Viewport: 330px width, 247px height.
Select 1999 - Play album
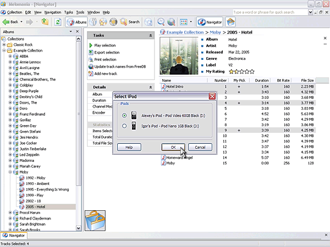tap(35, 195)
